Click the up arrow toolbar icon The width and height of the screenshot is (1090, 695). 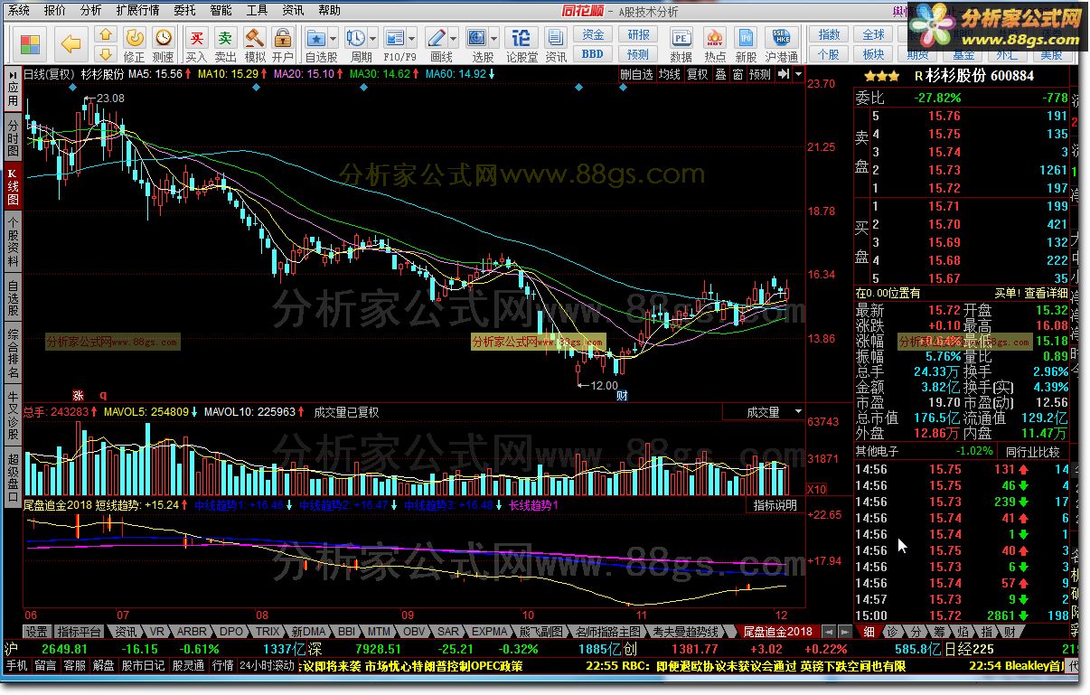click(106, 34)
